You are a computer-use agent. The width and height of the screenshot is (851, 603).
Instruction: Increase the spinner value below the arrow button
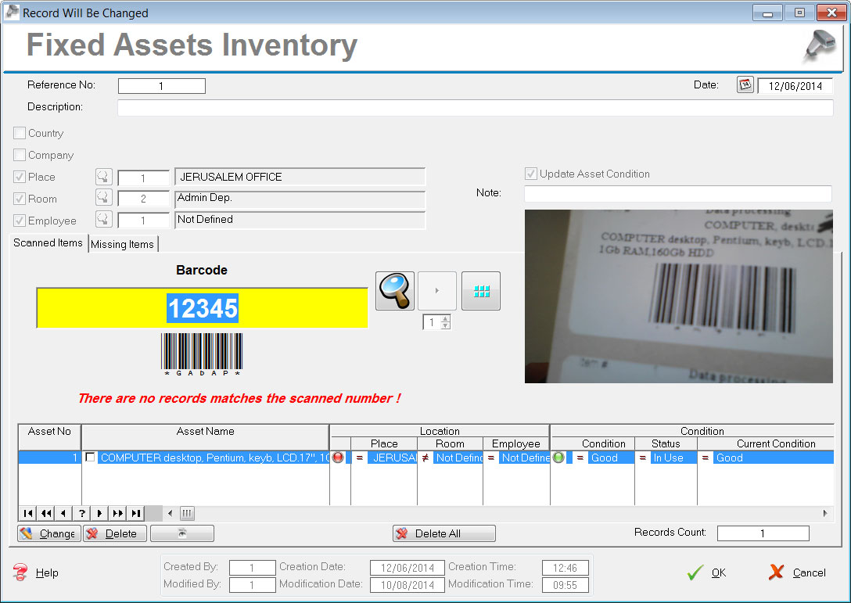(x=446, y=319)
